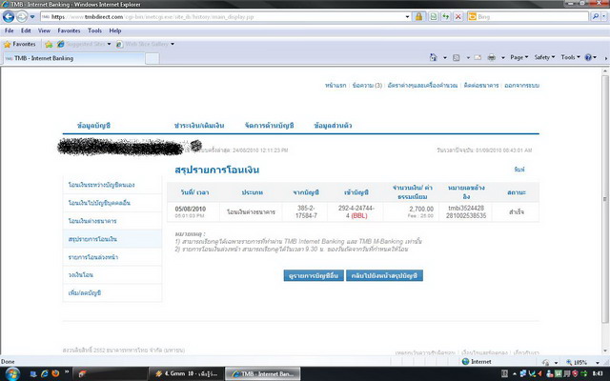Image resolution: width=610 pixels, height=381 pixels.
Task: Open the Windows Start orb
Action: pos(11,371)
